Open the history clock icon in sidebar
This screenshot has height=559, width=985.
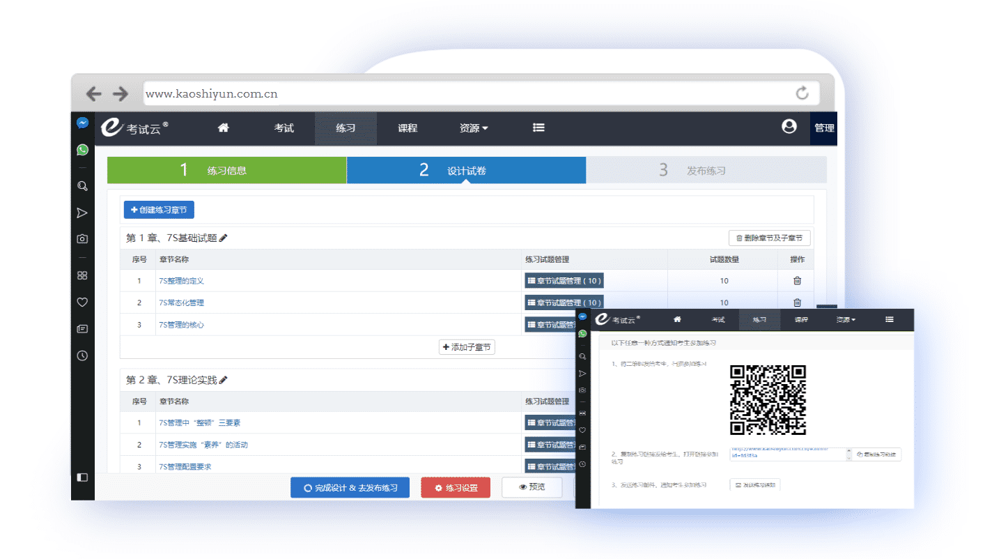pyautogui.click(x=82, y=355)
